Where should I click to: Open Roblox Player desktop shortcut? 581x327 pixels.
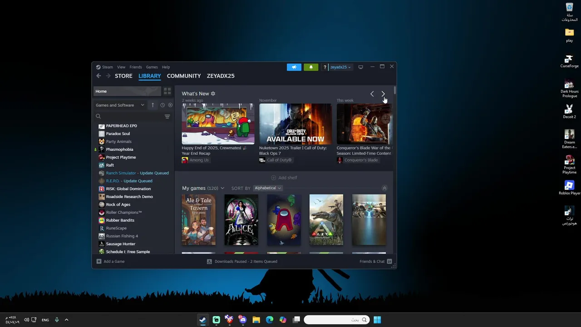click(569, 188)
